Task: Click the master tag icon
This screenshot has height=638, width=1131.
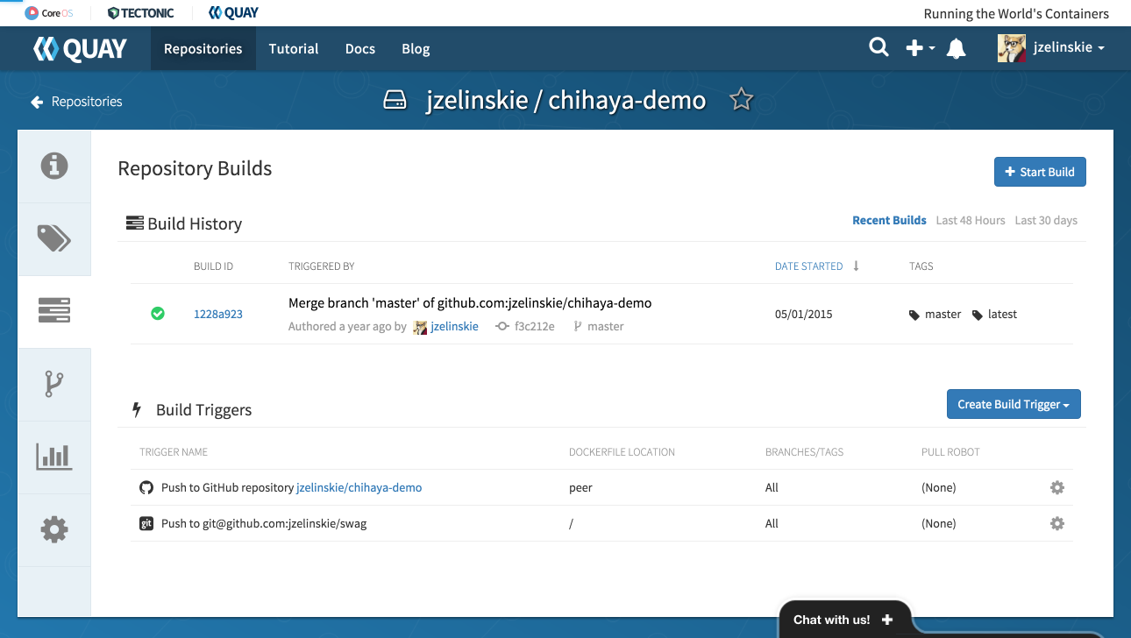Action: (914, 315)
